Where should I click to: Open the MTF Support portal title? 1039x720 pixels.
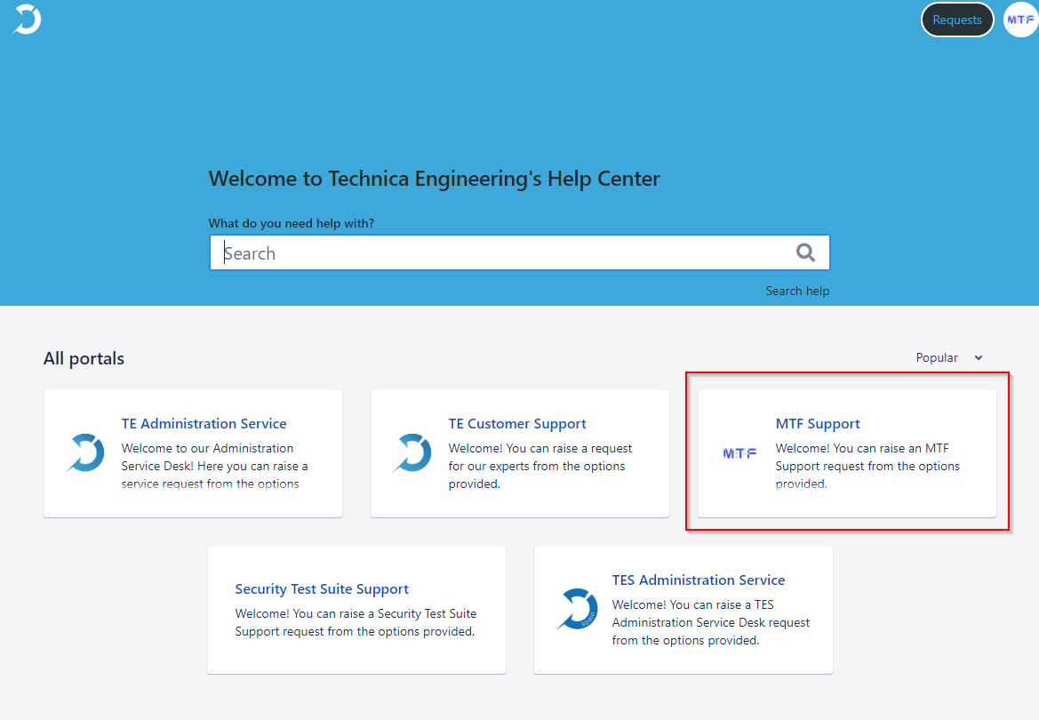pos(818,424)
